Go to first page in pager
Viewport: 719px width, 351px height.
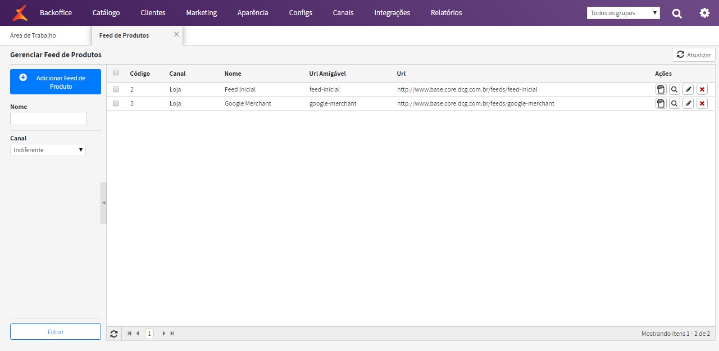pyautogui.click(x=130, y=334)
